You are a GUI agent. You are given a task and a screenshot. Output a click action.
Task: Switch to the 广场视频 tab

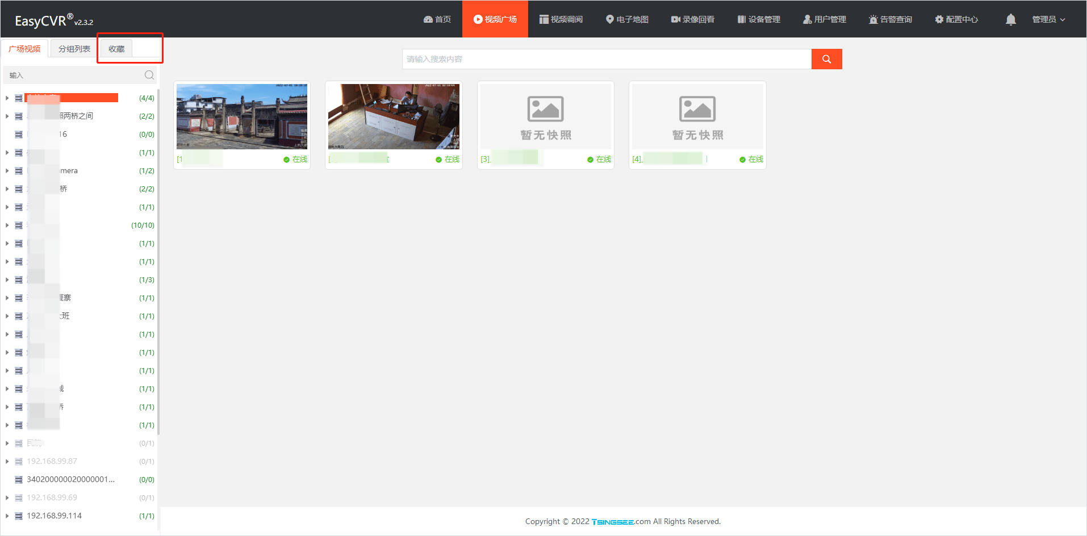click(x=24, y=49)
